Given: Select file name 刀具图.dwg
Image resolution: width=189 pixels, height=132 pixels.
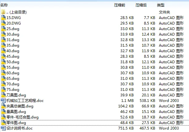Looking at the screenshot, I should point(16,95).
